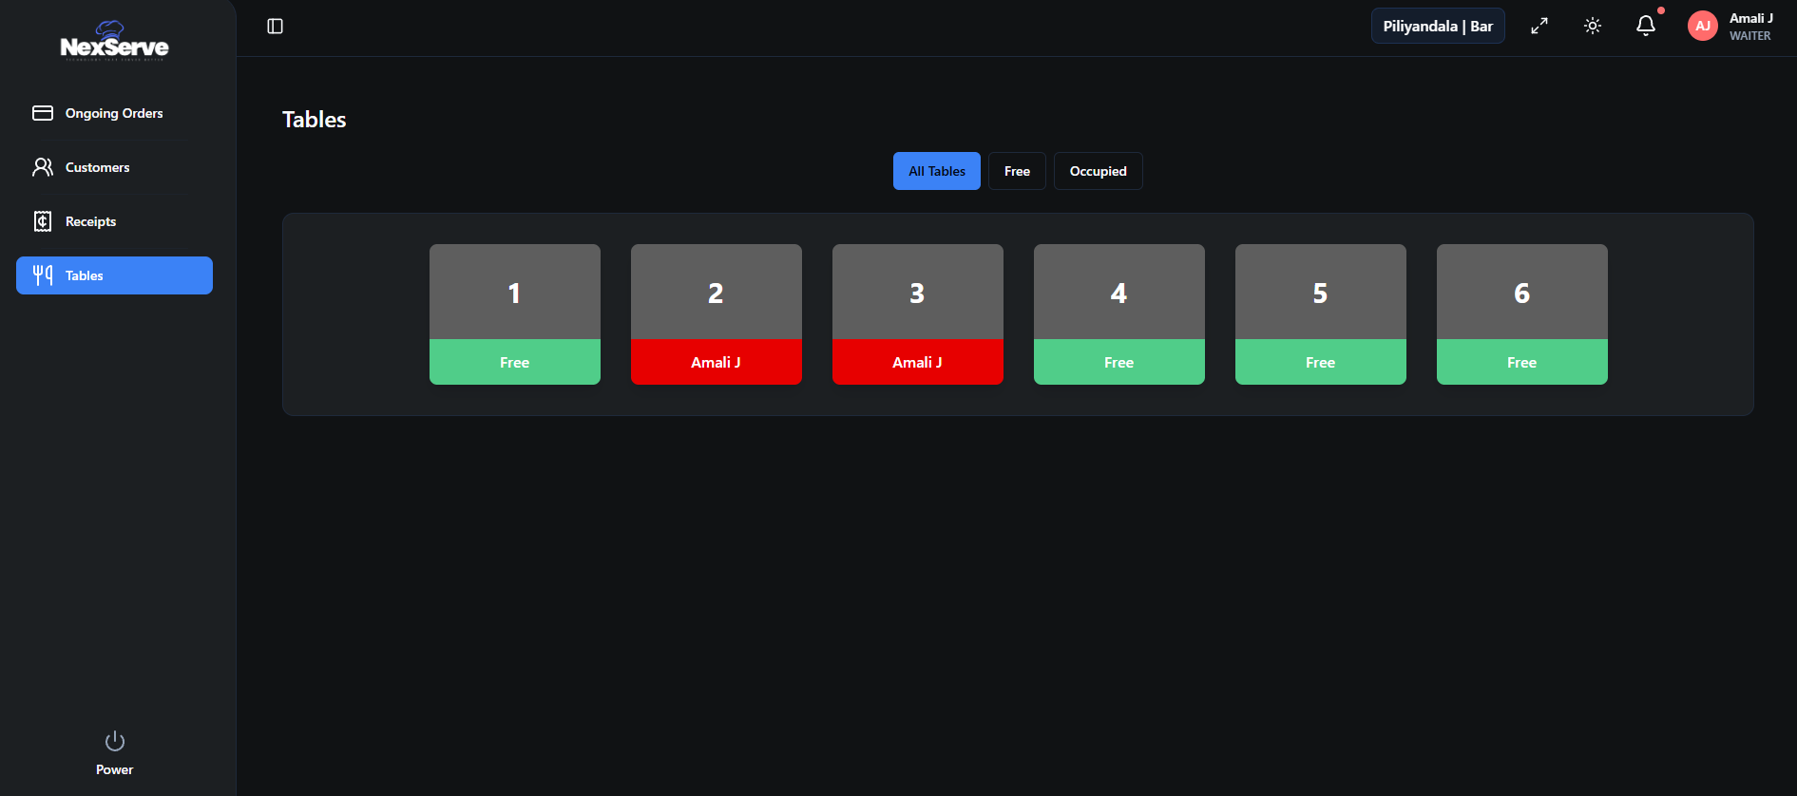Click the AJ user avatar
Screen dimensions: 1797x796
click(1703, 27)
